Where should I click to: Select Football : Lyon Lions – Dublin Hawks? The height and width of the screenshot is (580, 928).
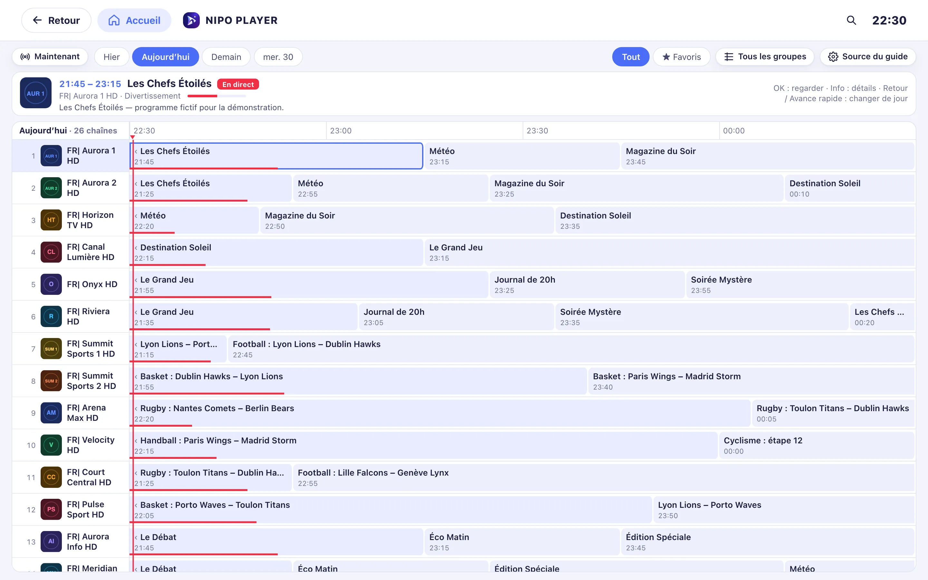571,349
